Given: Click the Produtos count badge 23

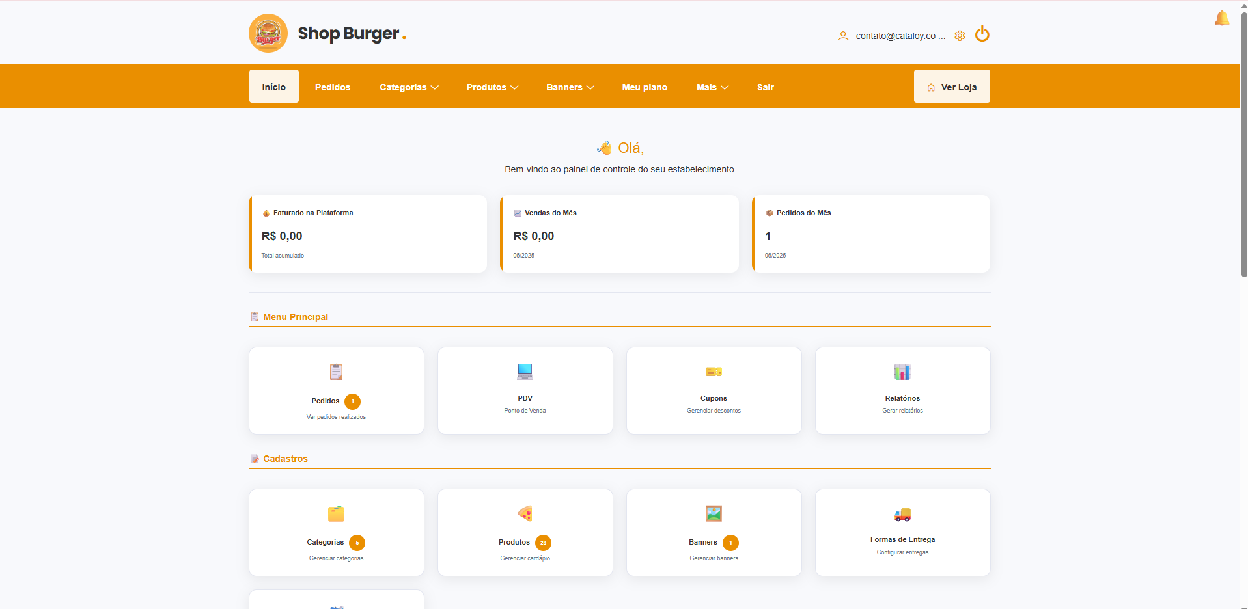Looking at the screenshot, I should tap(543, 543).
